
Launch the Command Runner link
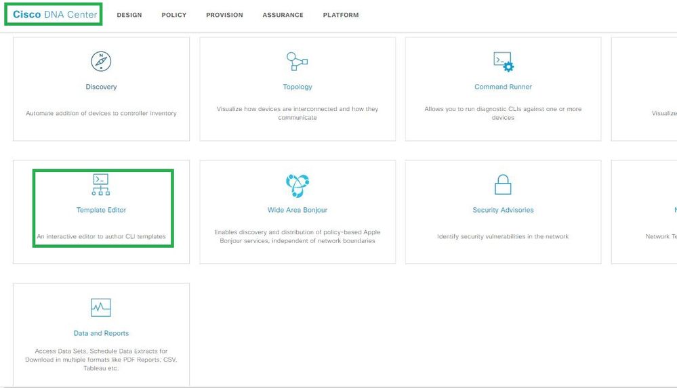click(503, 87)
